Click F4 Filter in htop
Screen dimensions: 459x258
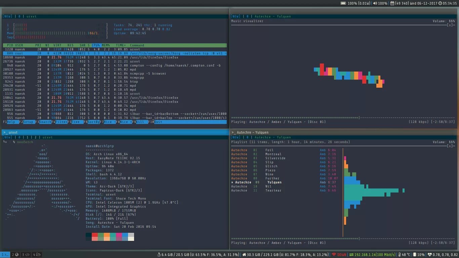[x=59, y=122]
